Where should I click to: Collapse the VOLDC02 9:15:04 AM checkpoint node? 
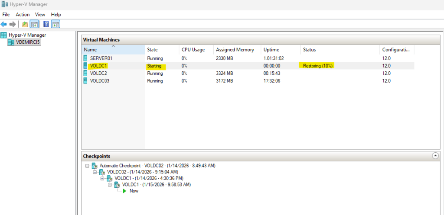(95, 172)
